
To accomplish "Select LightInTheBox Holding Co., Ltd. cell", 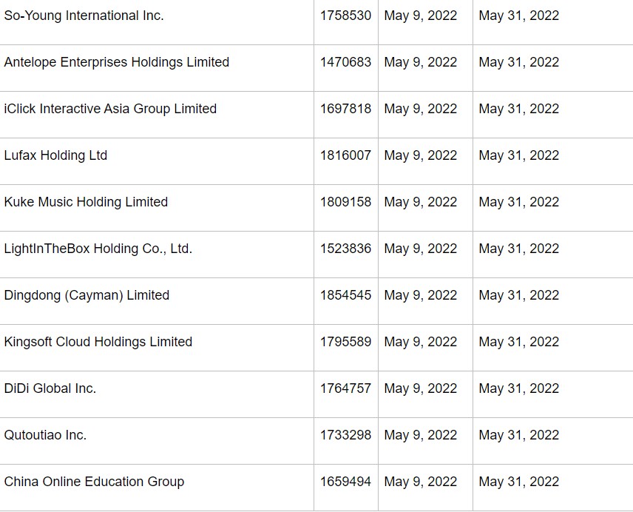I will coord(98,249).
